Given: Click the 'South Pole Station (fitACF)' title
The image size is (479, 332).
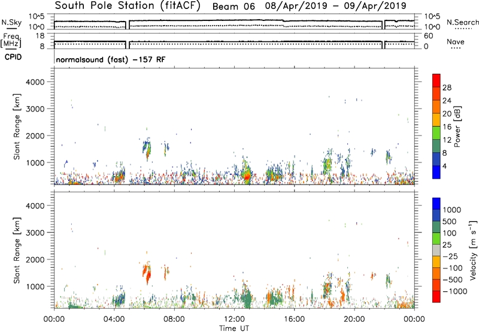Looking at the screenshot, I should pyautogui.click(x=128, y=6).
